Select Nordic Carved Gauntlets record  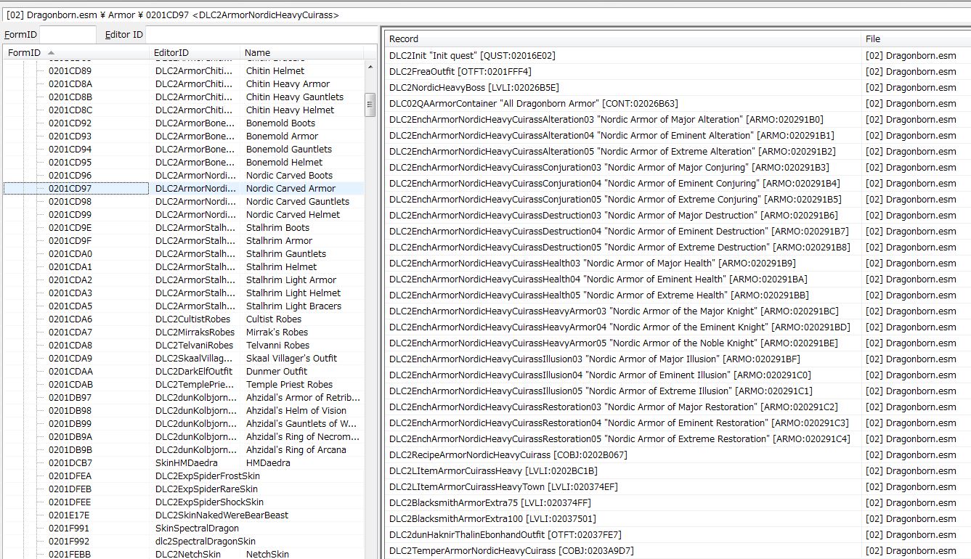pyautogui.click(x=184, y=202)
